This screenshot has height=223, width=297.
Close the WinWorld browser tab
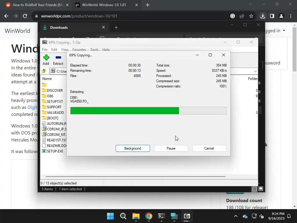click(137, 5)
